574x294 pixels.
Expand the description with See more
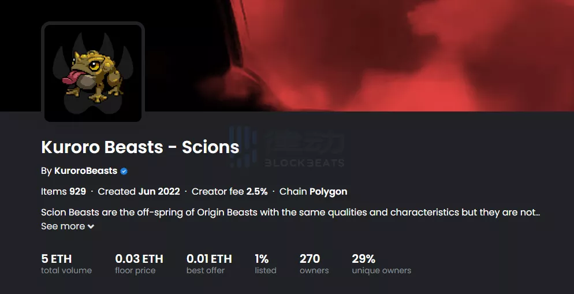click(63, 226)
